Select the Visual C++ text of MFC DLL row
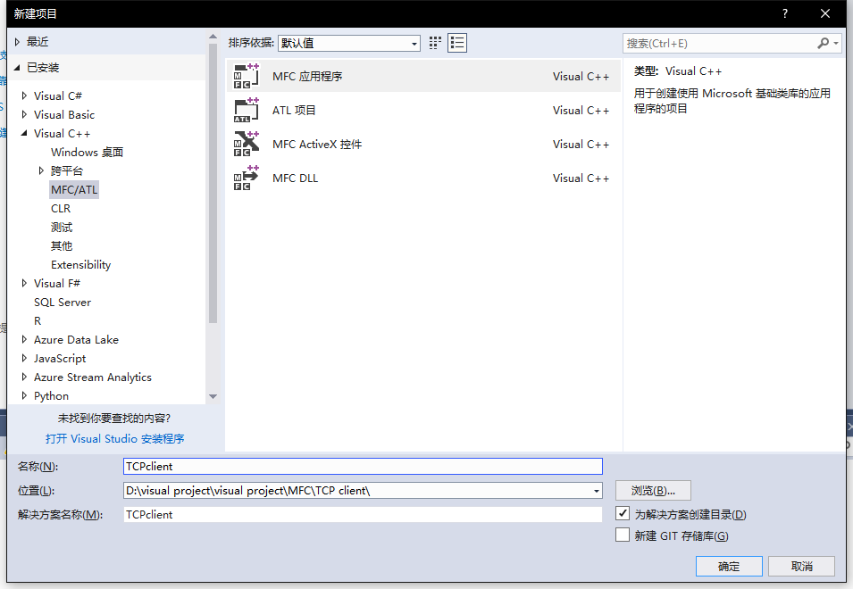Image resolution: width=853 pixels, height=589 pixels. 581,178
